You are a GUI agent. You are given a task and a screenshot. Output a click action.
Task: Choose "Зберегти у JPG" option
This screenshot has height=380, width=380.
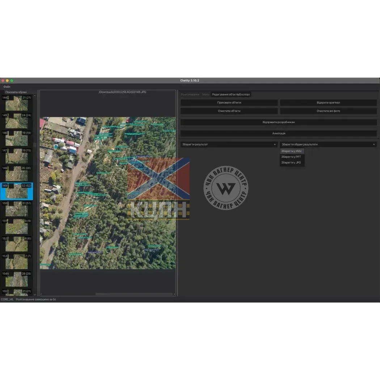tap(291, 162)
